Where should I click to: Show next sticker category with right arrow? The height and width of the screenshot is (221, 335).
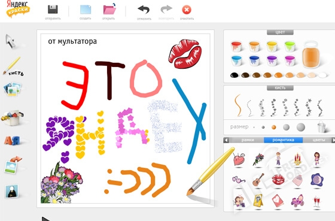click(333, 140)
